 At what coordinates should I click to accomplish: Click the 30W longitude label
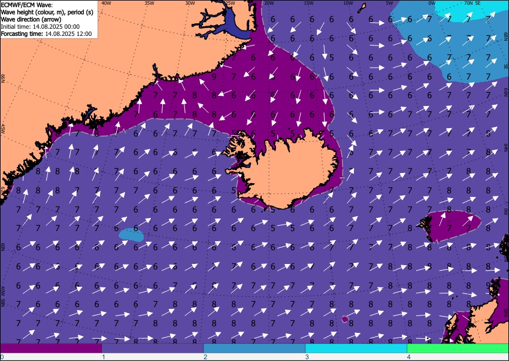[190, 3]
